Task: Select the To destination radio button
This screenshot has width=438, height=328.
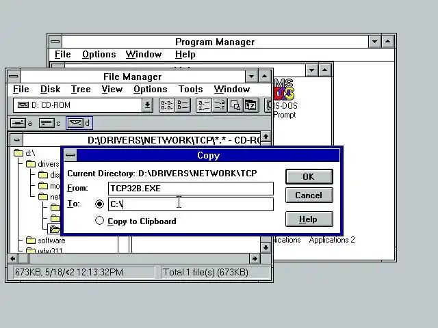Action: click(99, 204)
